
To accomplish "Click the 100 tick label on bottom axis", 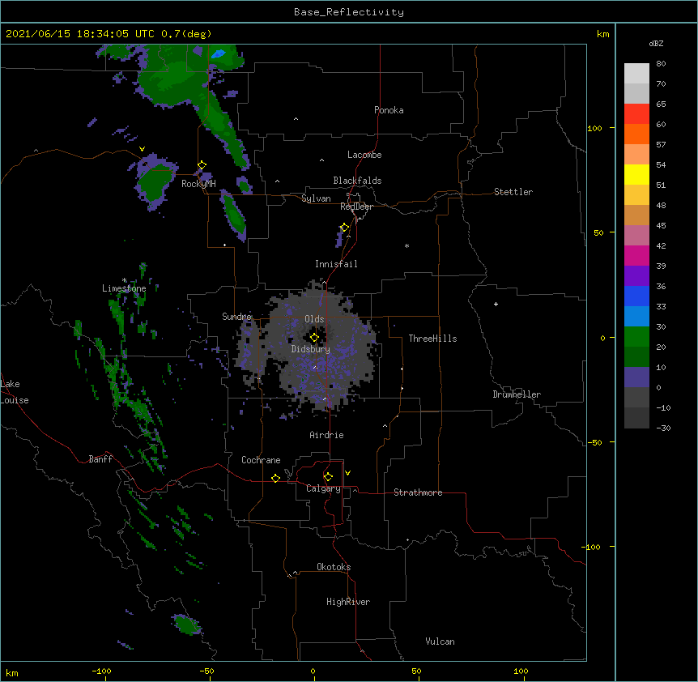I will coord(521,671).
